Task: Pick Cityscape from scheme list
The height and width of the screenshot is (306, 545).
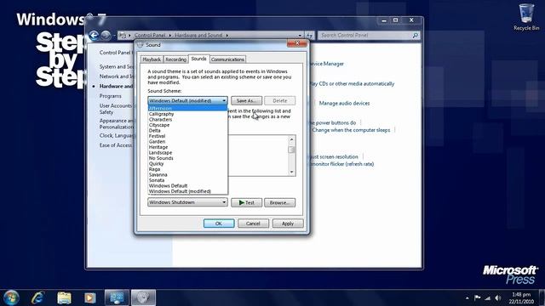Action: 187,125
